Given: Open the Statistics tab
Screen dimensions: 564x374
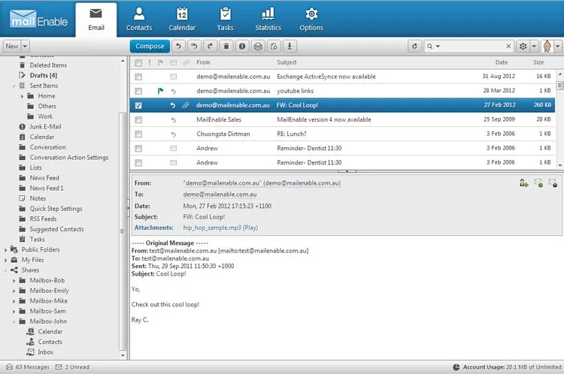Looking at the screenshot, I should pyautogui.click(x=268, y=20).
